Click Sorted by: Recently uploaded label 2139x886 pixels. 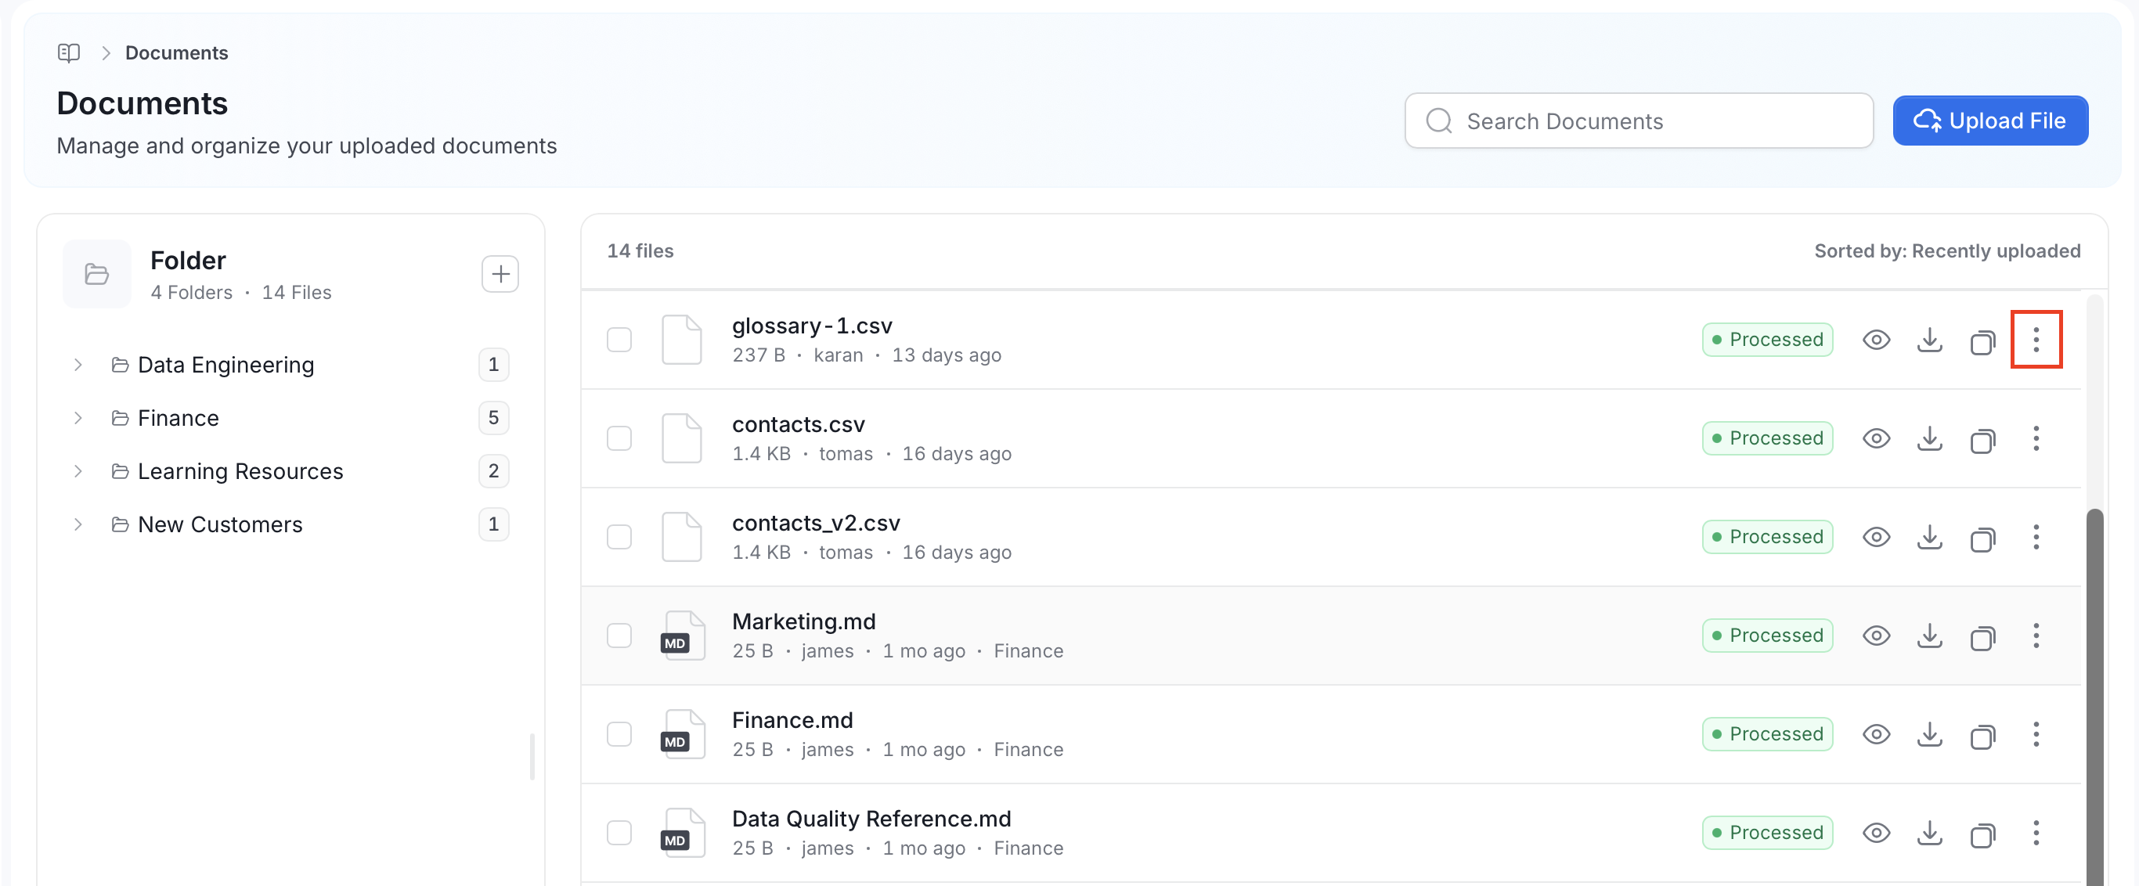(1946, 250)
